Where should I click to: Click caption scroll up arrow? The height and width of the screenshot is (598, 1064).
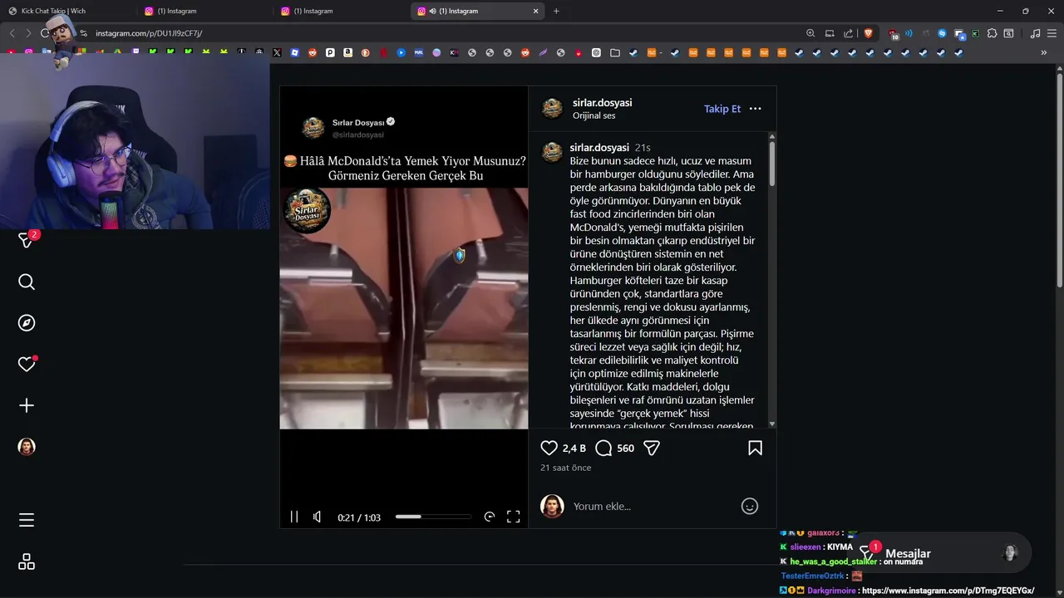(772, 136)
